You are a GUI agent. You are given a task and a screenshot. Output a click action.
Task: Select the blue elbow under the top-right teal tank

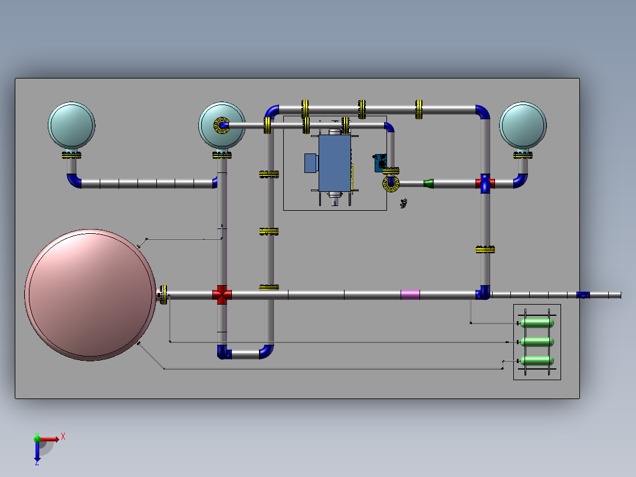(520, 181)
